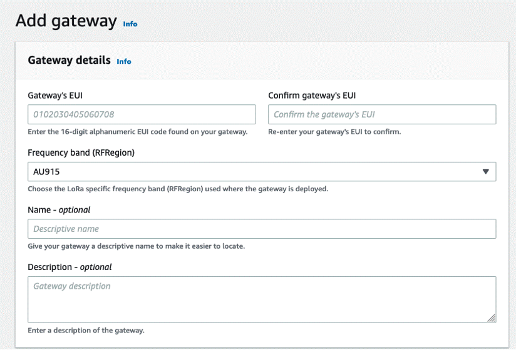Open Info link next to Gateway details
Viewport: 516px width, 350px height.
124,61
